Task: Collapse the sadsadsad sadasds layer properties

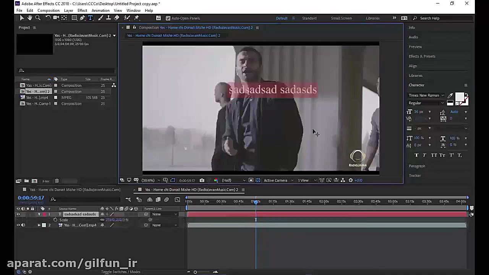Action: [39, 214]
